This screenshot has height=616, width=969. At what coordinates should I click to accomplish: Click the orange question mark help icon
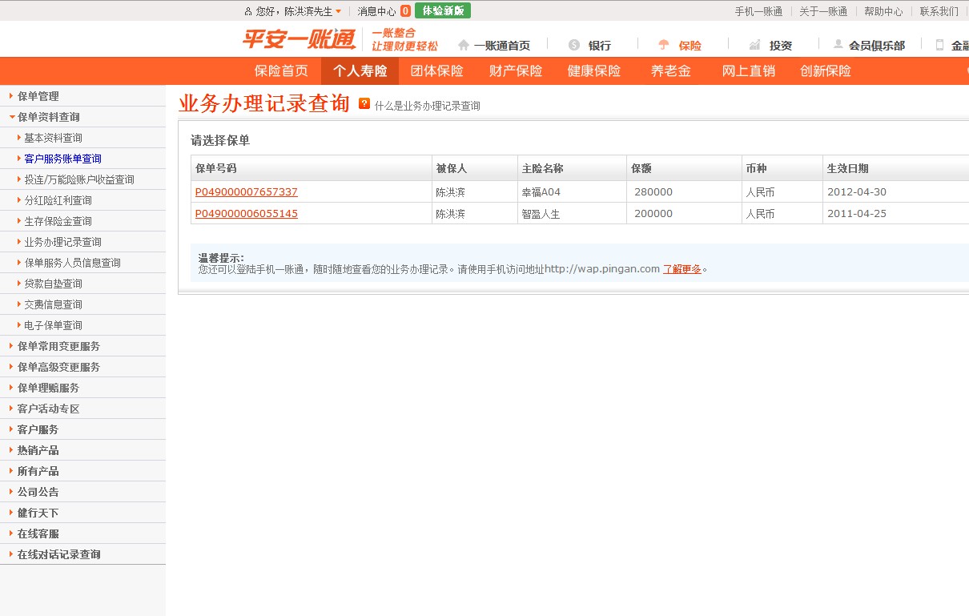click(364, 104)
